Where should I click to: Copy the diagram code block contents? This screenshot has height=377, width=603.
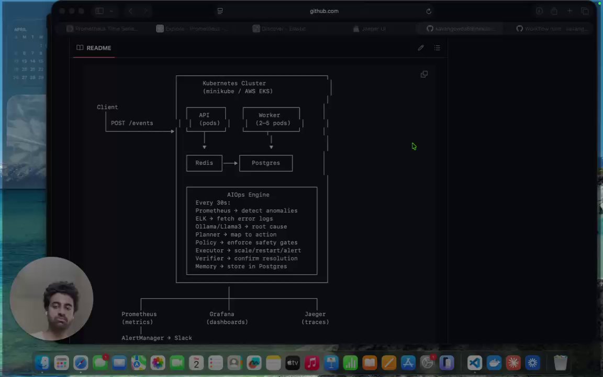point(424,74)
